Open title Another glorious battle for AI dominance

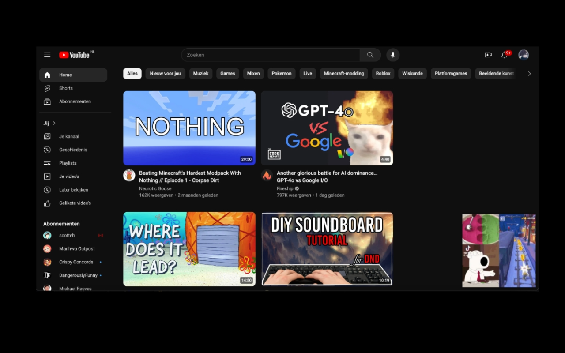(327, 176)
